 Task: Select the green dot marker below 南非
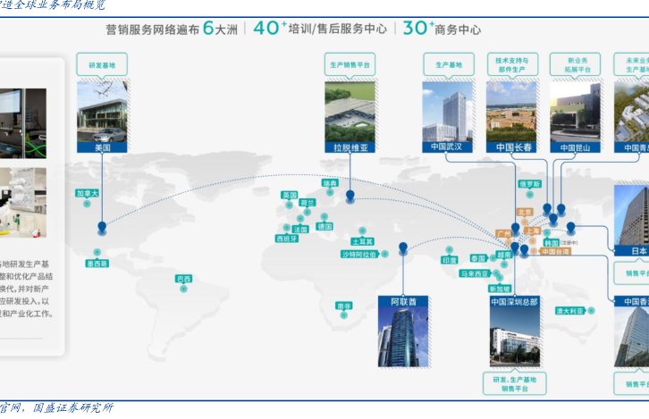[x=344, y=315]
